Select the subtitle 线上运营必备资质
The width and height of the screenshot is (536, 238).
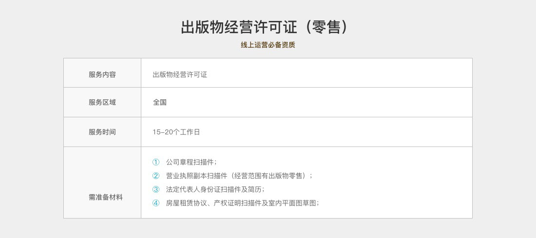point(268,45)
